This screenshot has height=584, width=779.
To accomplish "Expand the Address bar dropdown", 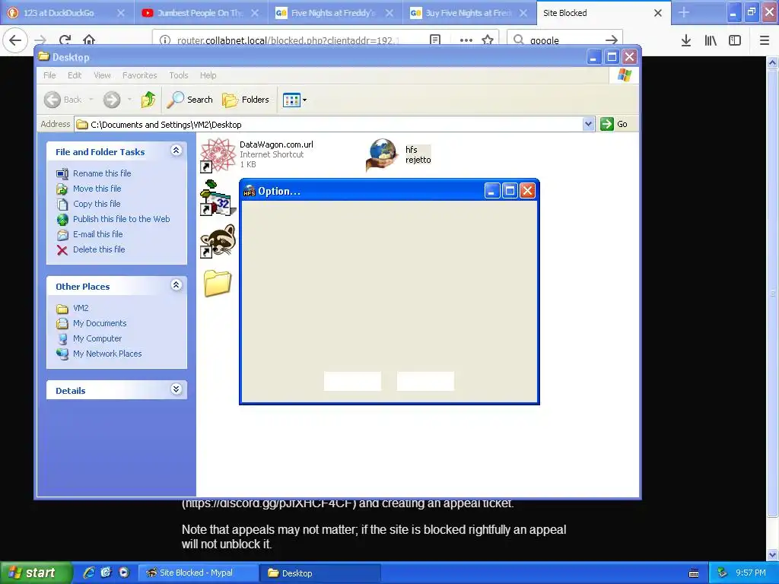I will click(588, 124).
